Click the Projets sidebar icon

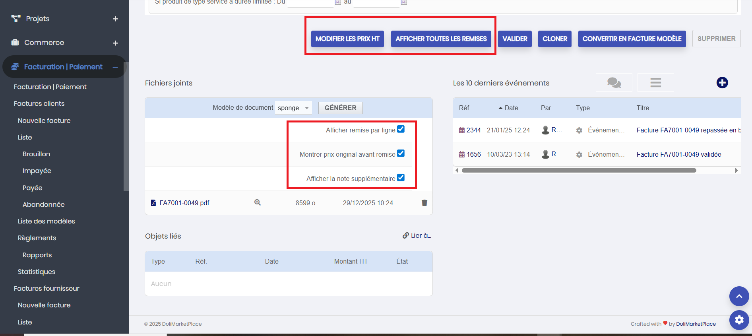[x=16, y=18]
